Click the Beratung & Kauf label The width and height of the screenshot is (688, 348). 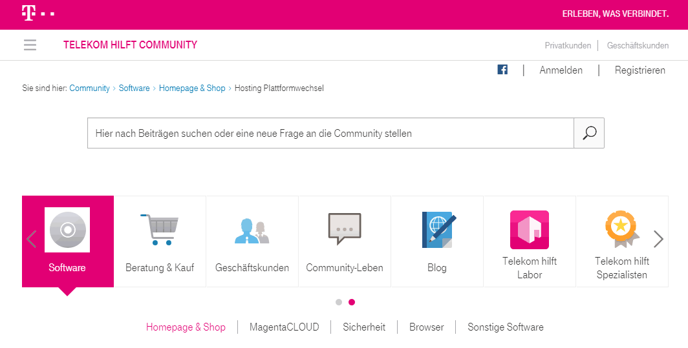click(x=160, y=267)
